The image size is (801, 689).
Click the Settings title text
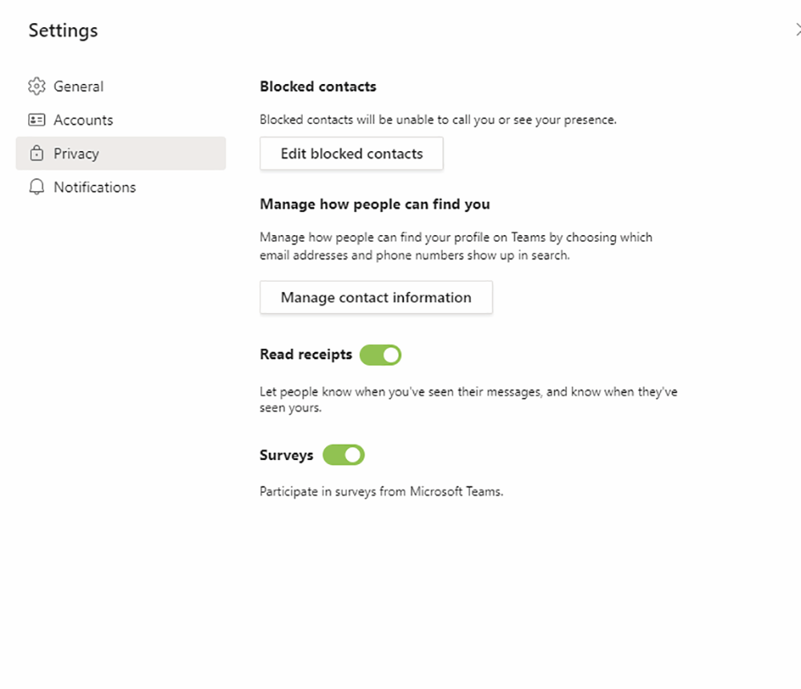click(x=62, y=30)
